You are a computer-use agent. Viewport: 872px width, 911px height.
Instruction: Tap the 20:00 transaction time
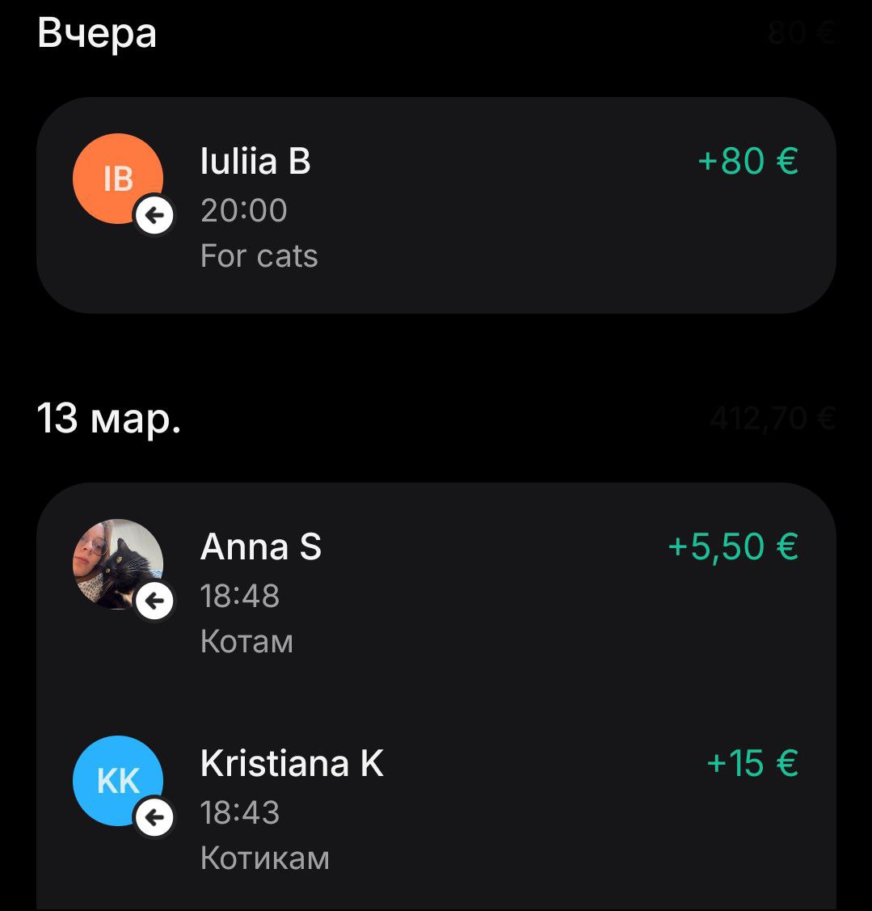(243, 210)
